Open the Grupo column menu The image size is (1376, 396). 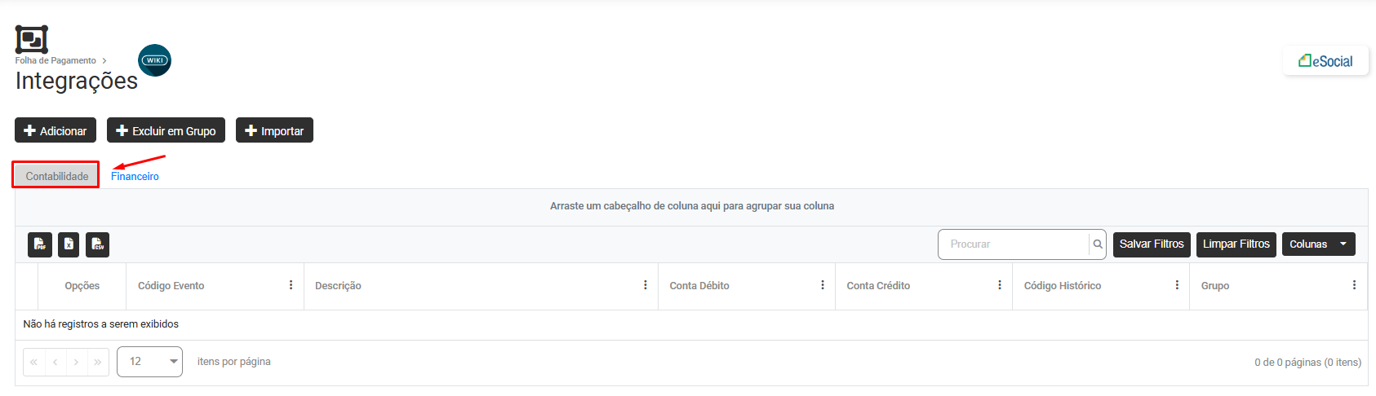[1353, 285]
